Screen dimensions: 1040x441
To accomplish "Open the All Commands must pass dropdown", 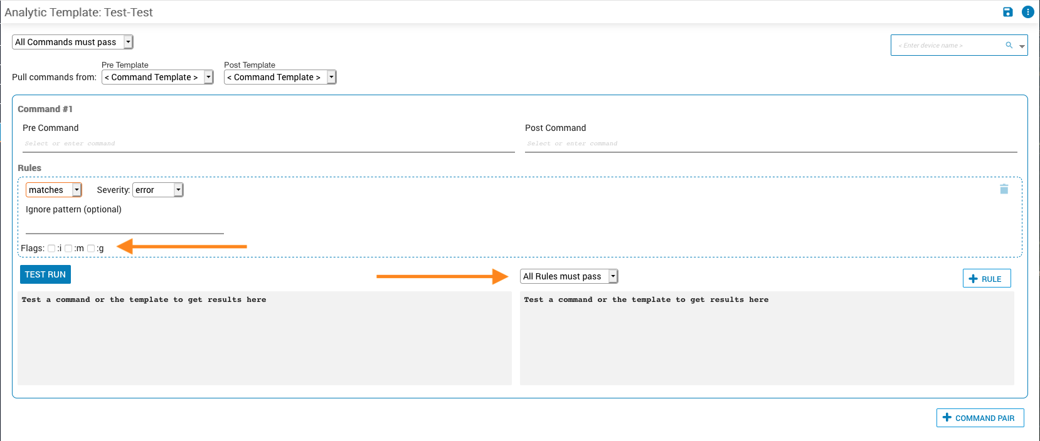I will point(73,42).
